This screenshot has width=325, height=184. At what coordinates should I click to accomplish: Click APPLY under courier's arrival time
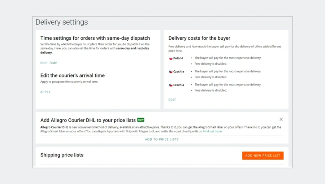pos(45,92)
